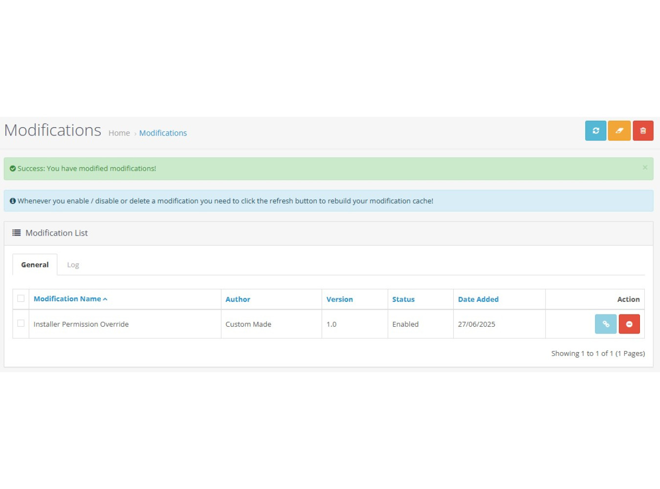Click the red trash Delete button
Screen dimensions: 660x489
643,131
